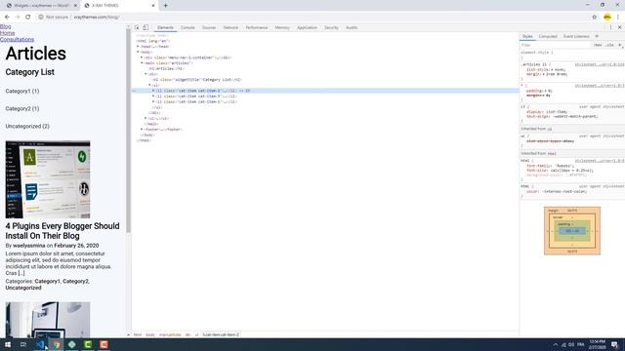The width and height of the screenshot is (625, 351).
Task: Click the Consultations navigation link
Action: click(x=18, y=39)
